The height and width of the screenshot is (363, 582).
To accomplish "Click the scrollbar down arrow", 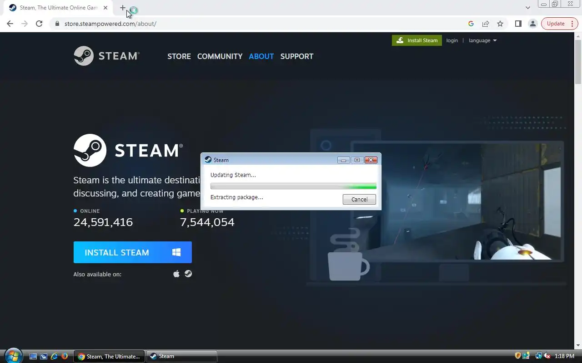I will (x=578, y=345).
